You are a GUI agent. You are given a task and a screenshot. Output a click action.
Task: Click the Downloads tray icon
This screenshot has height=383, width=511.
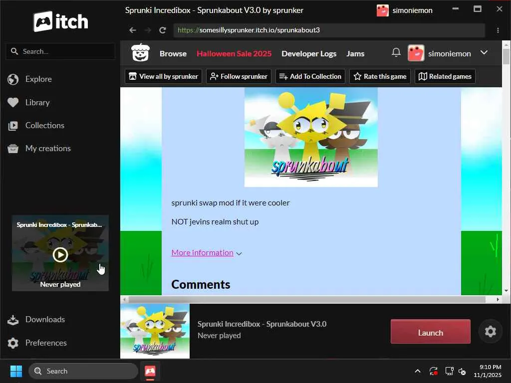pyautogui.click(x=13, y=320)
